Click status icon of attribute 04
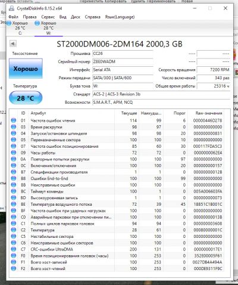Image resolution: width=238 pixels, height=285 pixels. pyautogui.click(x=14, y=134)
